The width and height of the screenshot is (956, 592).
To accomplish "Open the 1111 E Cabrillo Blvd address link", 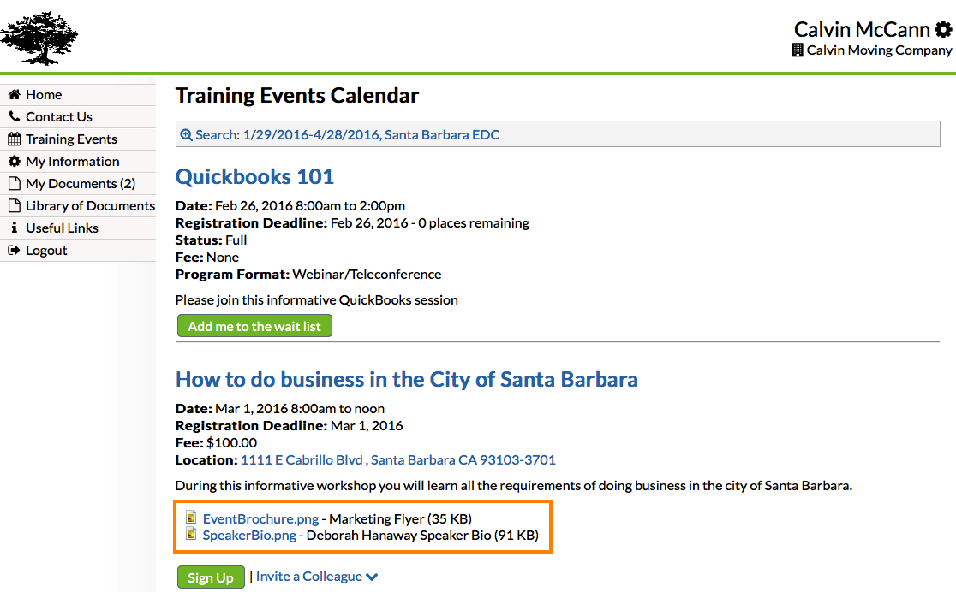I will [397, 460].
